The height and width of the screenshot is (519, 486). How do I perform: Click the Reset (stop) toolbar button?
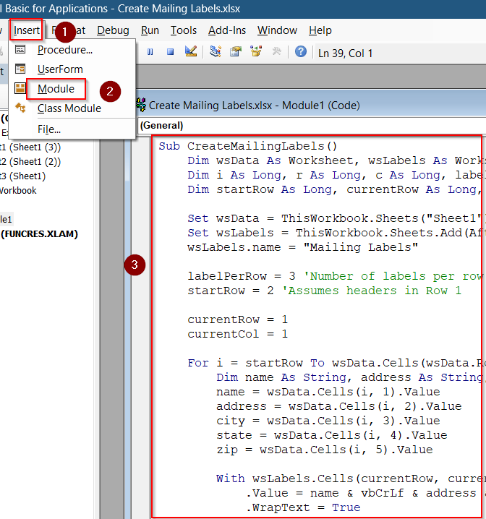[170, 52]
